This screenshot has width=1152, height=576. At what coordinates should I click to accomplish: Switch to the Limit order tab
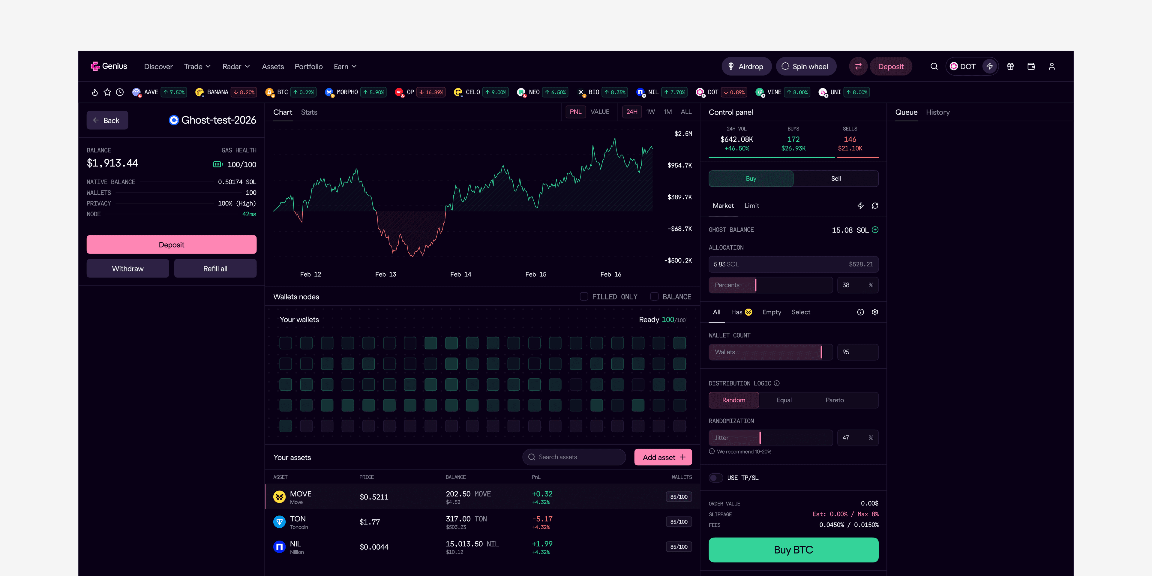751,206
